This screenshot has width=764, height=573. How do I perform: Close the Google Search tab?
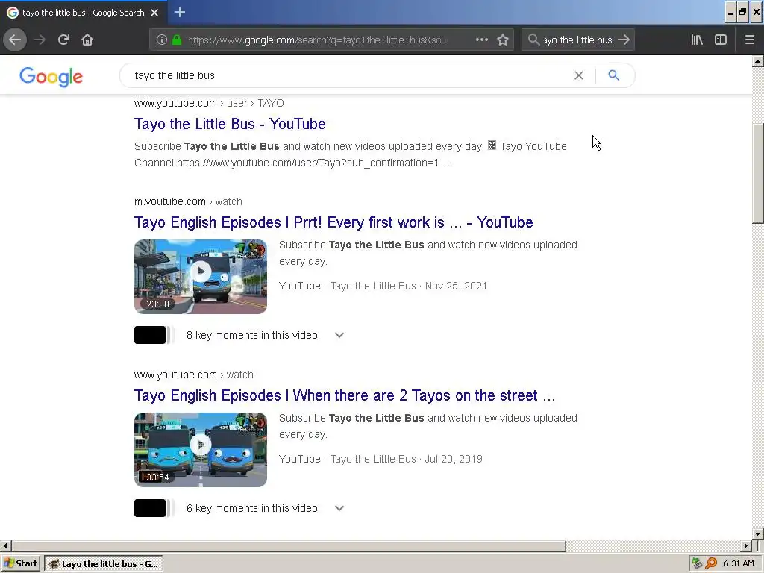pos(154,13)
